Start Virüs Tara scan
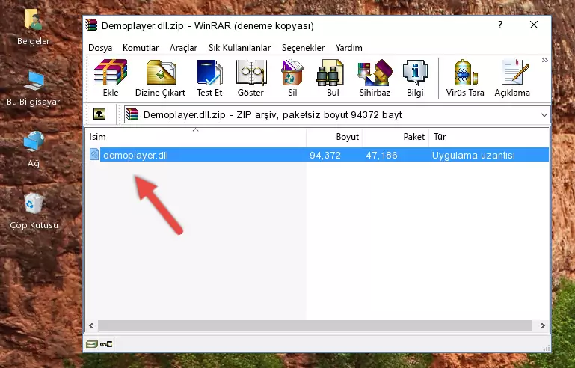This screenshot has height=368, width=575. pyautogui.click(x=465, y=78)
